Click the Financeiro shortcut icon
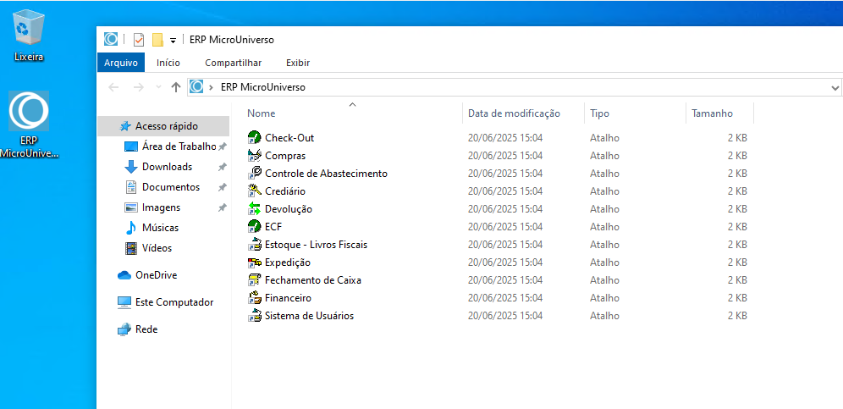Screen dimensions: 843x409 click(254, 297)
